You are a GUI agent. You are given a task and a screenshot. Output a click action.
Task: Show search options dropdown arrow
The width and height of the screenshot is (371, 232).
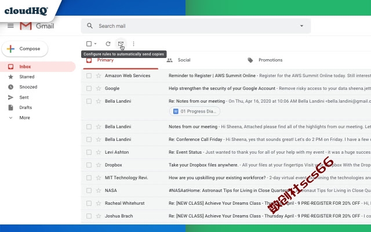(301, 26)
